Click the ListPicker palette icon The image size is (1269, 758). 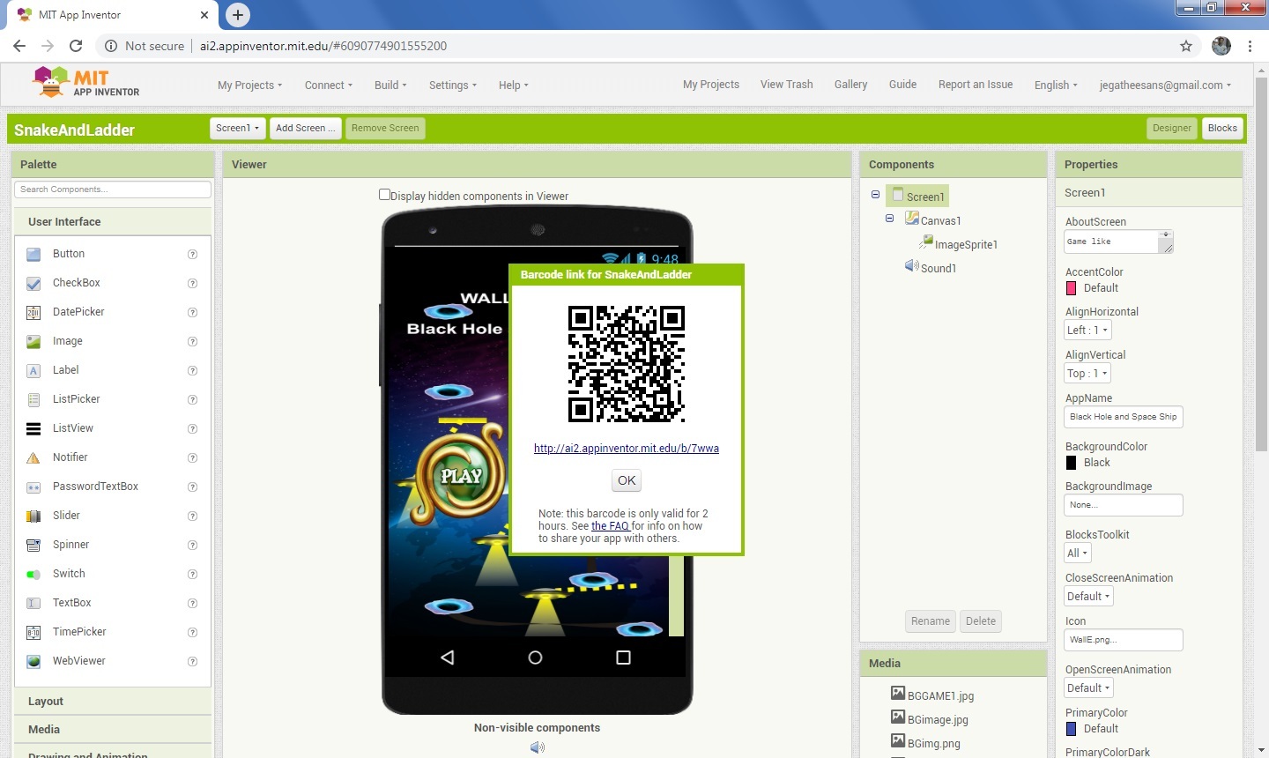(33, 399)
